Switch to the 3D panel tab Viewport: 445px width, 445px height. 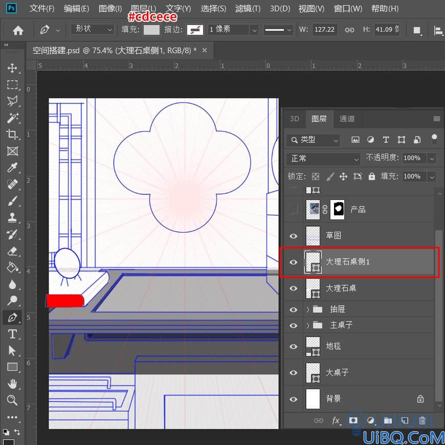click(x=294, y=119)
